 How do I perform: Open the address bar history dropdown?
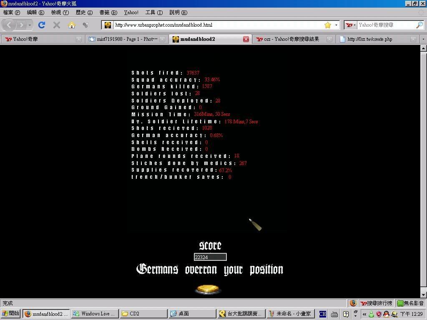[x=336, y=25]
